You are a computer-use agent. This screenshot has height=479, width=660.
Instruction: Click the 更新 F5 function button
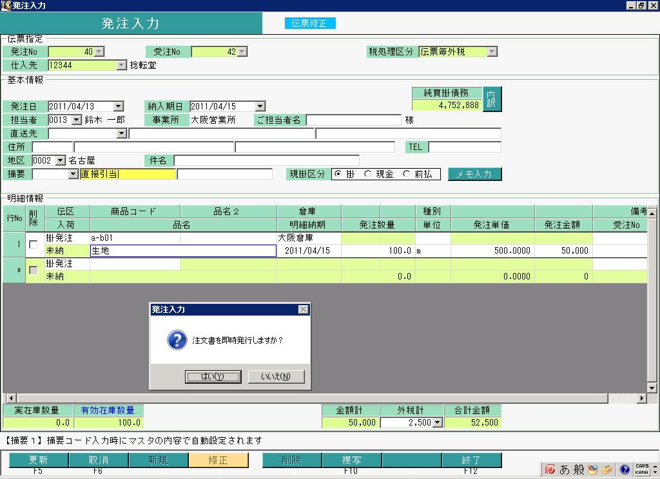click(x=38, y=460)
